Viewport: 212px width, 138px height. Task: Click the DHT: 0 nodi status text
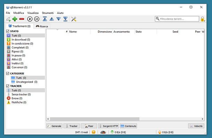82,132
